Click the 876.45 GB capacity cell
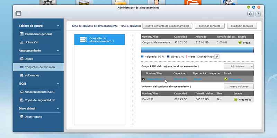 pos(181,99)
